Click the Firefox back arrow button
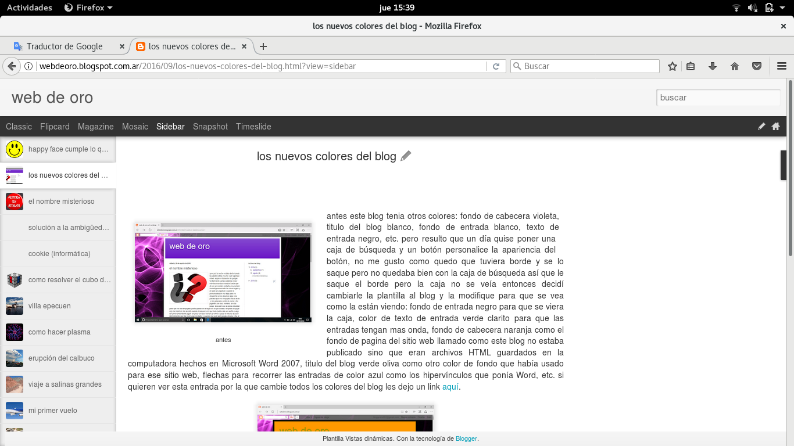Screen dimensions: 794x446 [x=10, y=66]
